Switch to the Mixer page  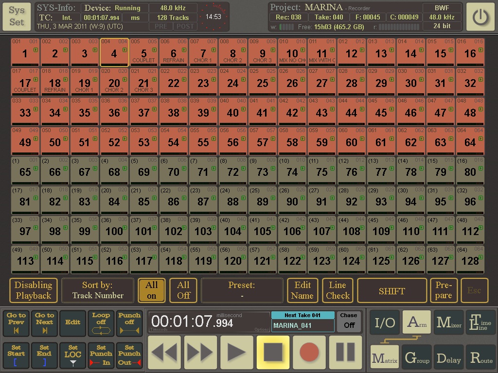[449, 322]
